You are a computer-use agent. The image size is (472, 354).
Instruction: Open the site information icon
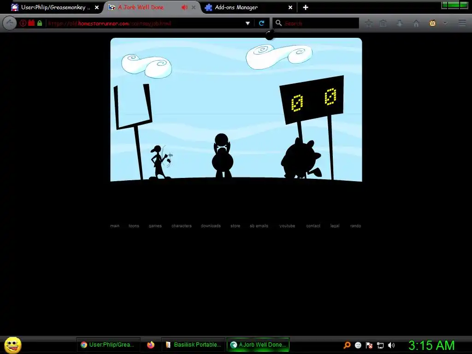(x=23, y=23)
